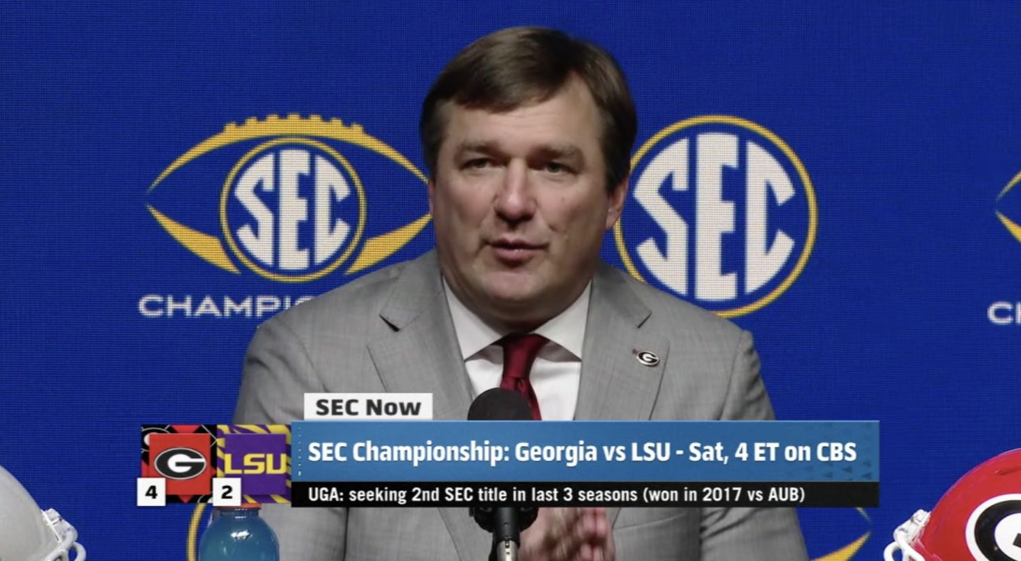Screen dimensions: 1021x561
Task: Click the microphone stand below the banner
Action: click(x=505, y=534)
